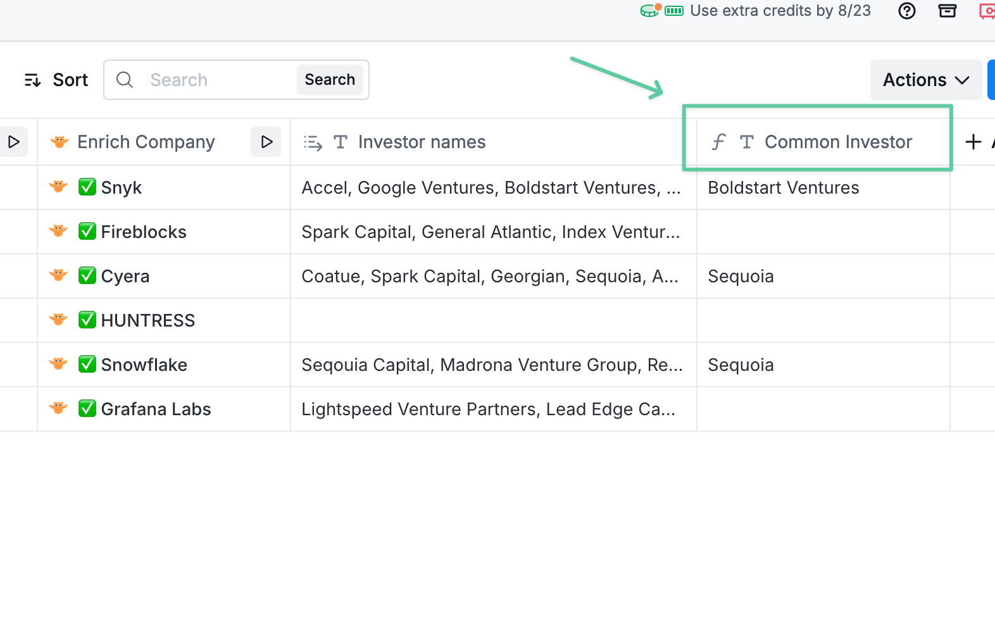Click the green checkmark next to Snyk
The height and width of the screenshot is (619, 995).
pyautogui.click(x=87, y=187)
